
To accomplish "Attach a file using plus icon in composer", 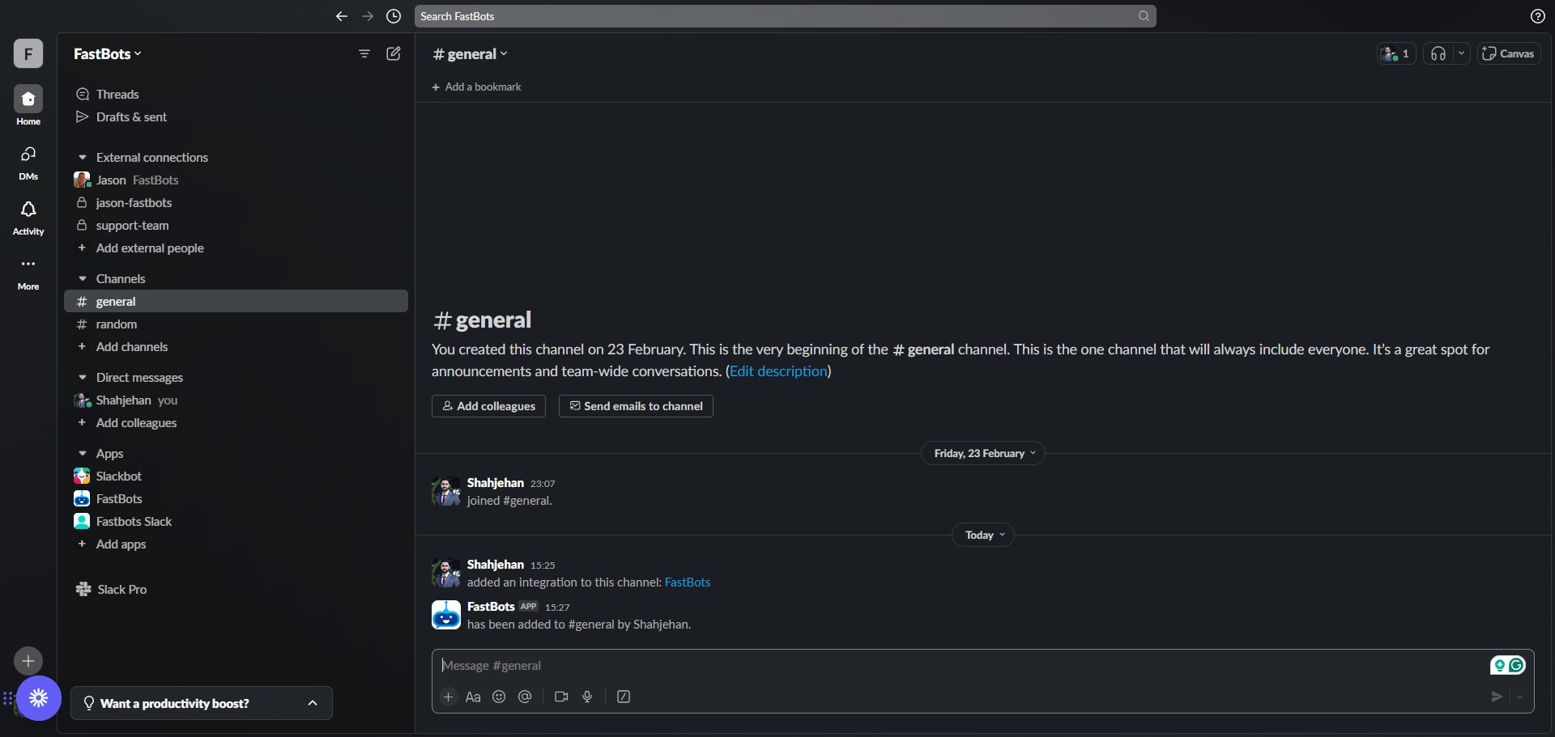I will pos(448,697).
